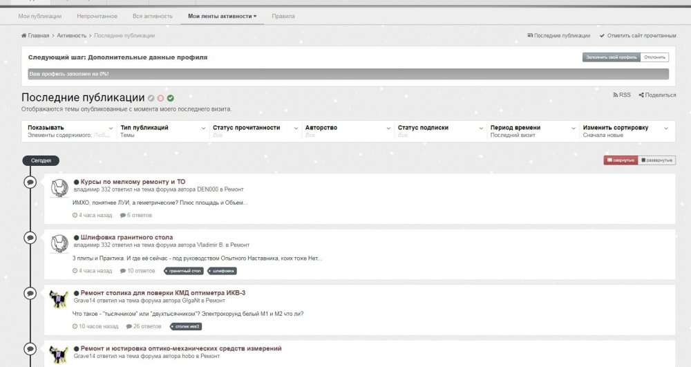Switch to свернутые condensed view
Image resolution: width=691 pixels, height=367 pixels.
coord(620,160)
